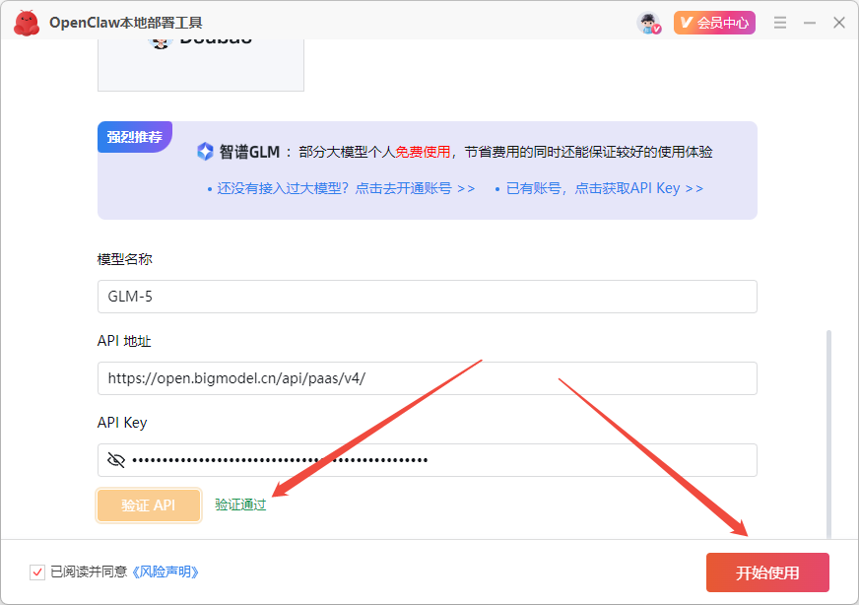Show the API Key using the eye icon

(115, 459)
